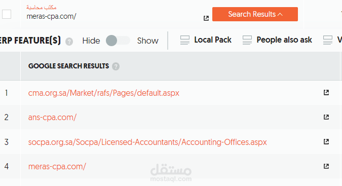Click the SERP FEATURE(S) help icon
The height and width of the screenshot is (186, 342).
click(x=69, y=42)
